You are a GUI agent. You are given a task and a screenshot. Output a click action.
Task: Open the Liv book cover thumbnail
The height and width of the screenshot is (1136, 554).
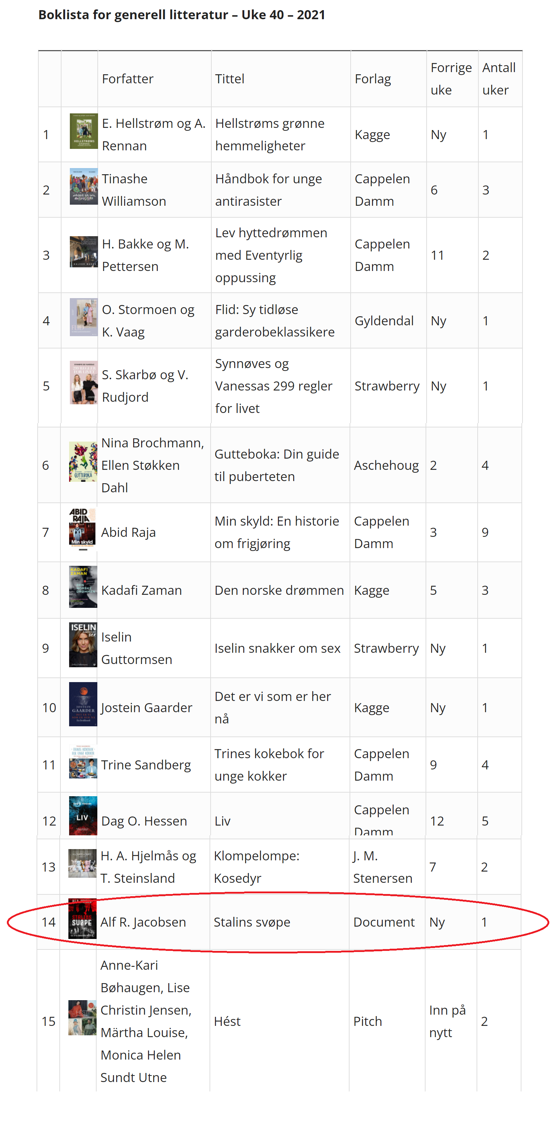coord(83,816)
